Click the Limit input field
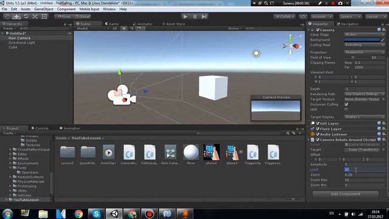389x219 pixels. pos(364,170)
